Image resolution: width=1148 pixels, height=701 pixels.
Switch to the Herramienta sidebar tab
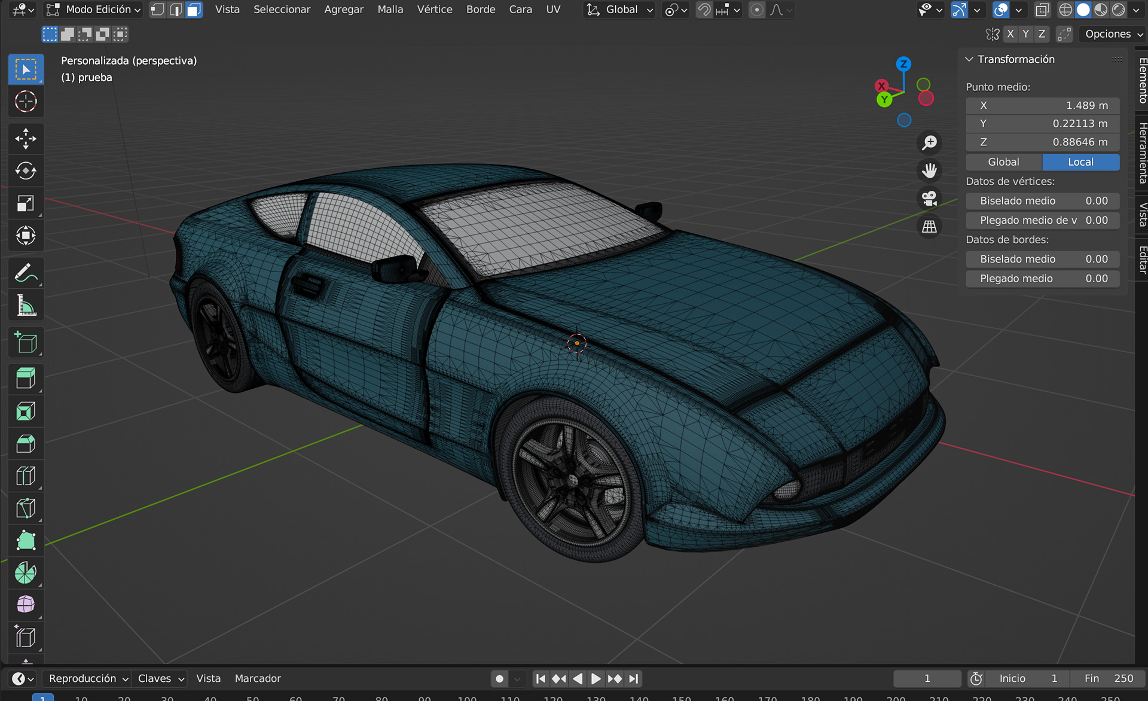click(1142, 153)
